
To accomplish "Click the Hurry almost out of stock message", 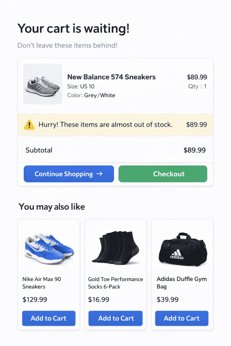I will (x=105, y=125).
